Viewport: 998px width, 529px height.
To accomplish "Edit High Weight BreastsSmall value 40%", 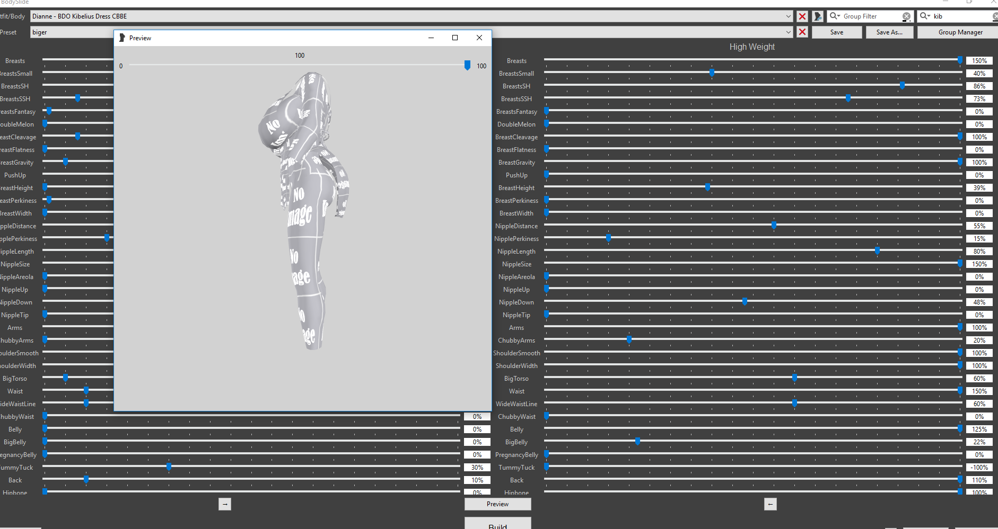I will pos(979,74).
